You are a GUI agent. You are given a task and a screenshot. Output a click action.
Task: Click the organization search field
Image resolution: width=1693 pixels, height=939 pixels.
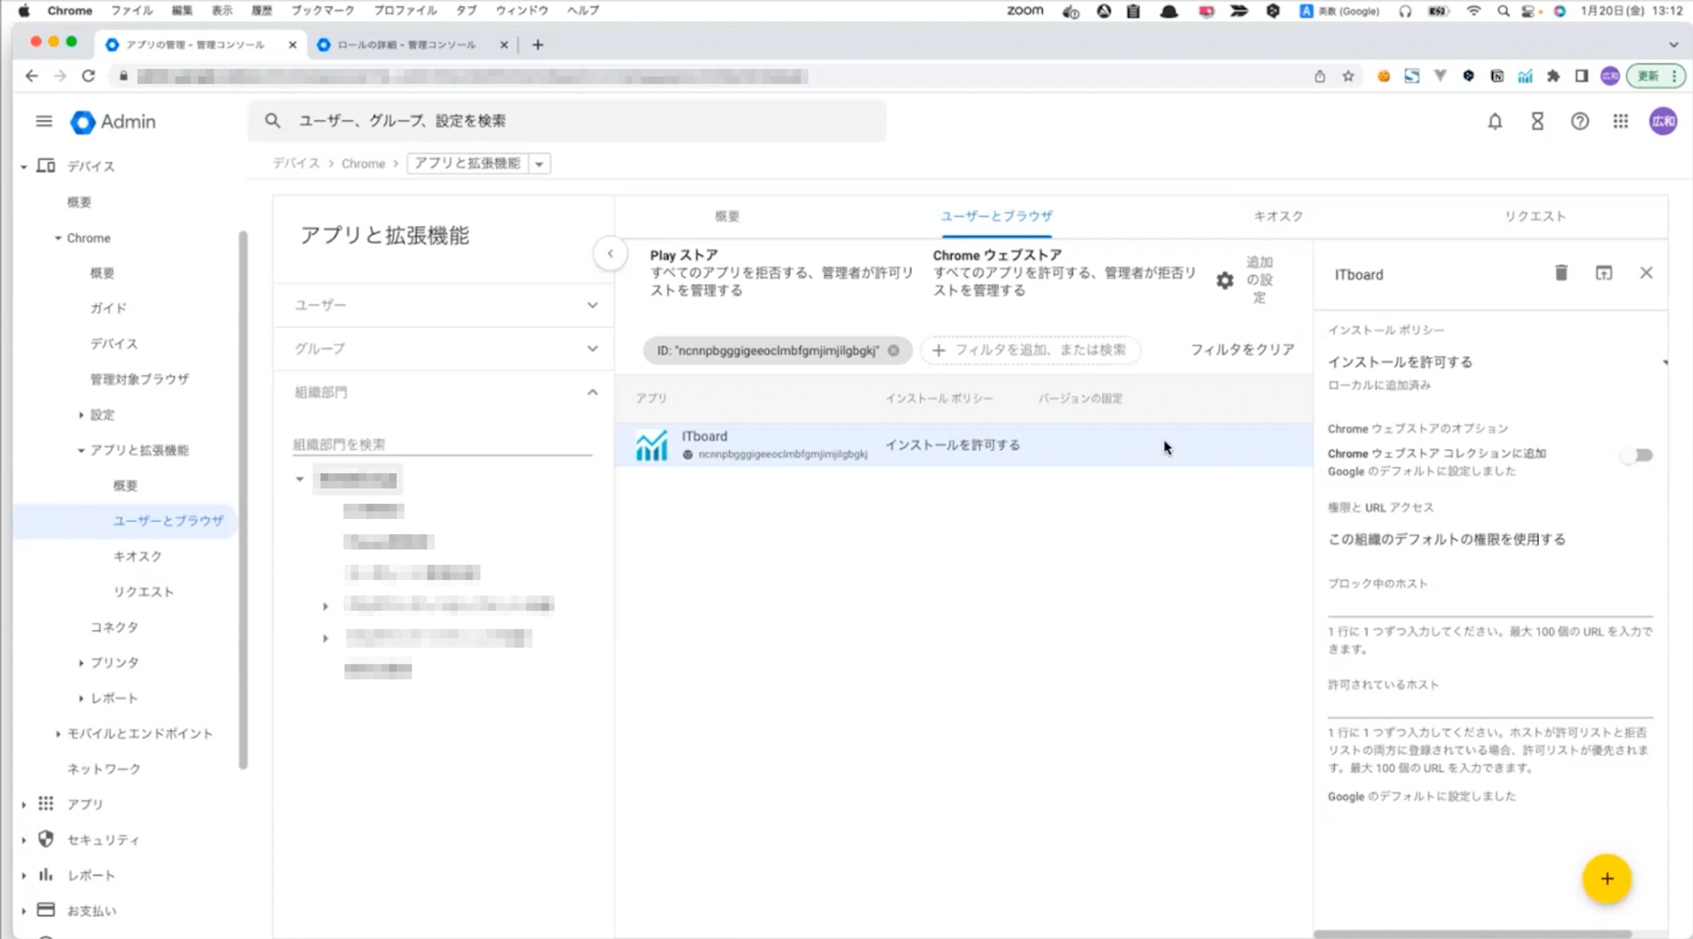click(x=441, y=444)
